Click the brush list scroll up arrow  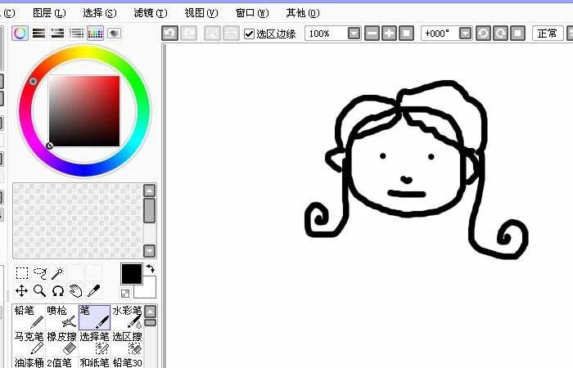point(150,312)
